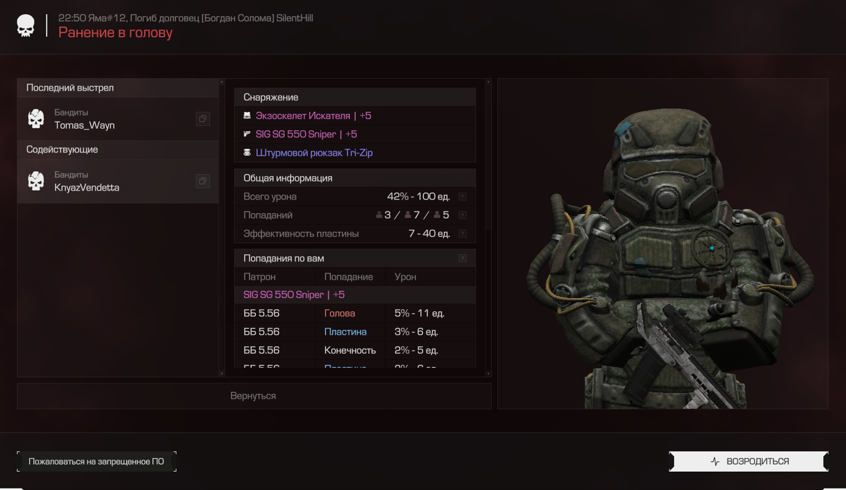
Task: Click the Последний выстрел header
Action: pos(118,88)
